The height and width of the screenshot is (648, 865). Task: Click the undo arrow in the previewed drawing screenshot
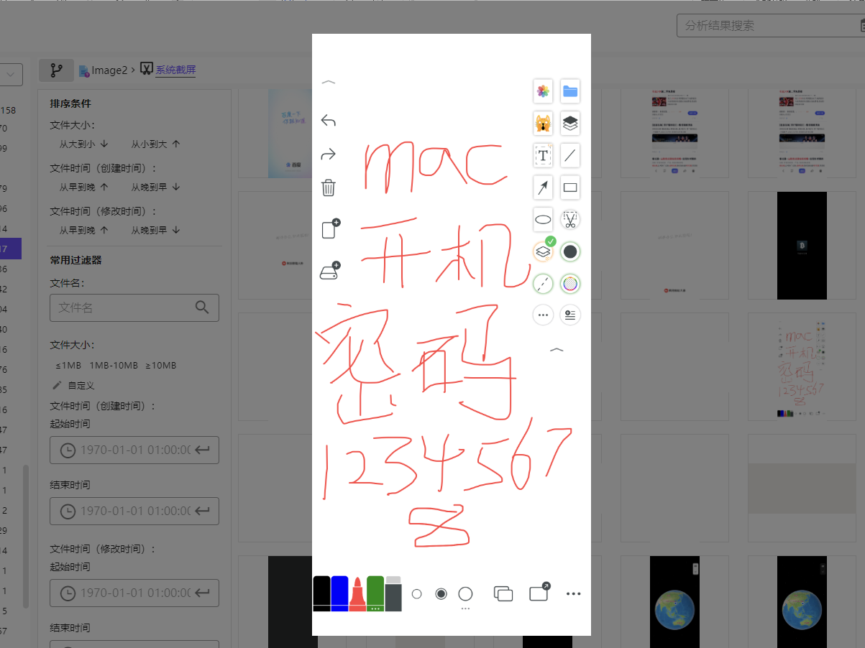click(329, 121)
